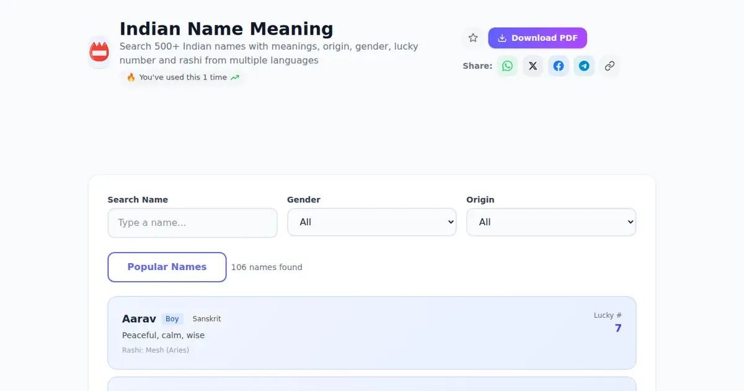Click "Rashi: Mesh (Aries)" text

156,350
